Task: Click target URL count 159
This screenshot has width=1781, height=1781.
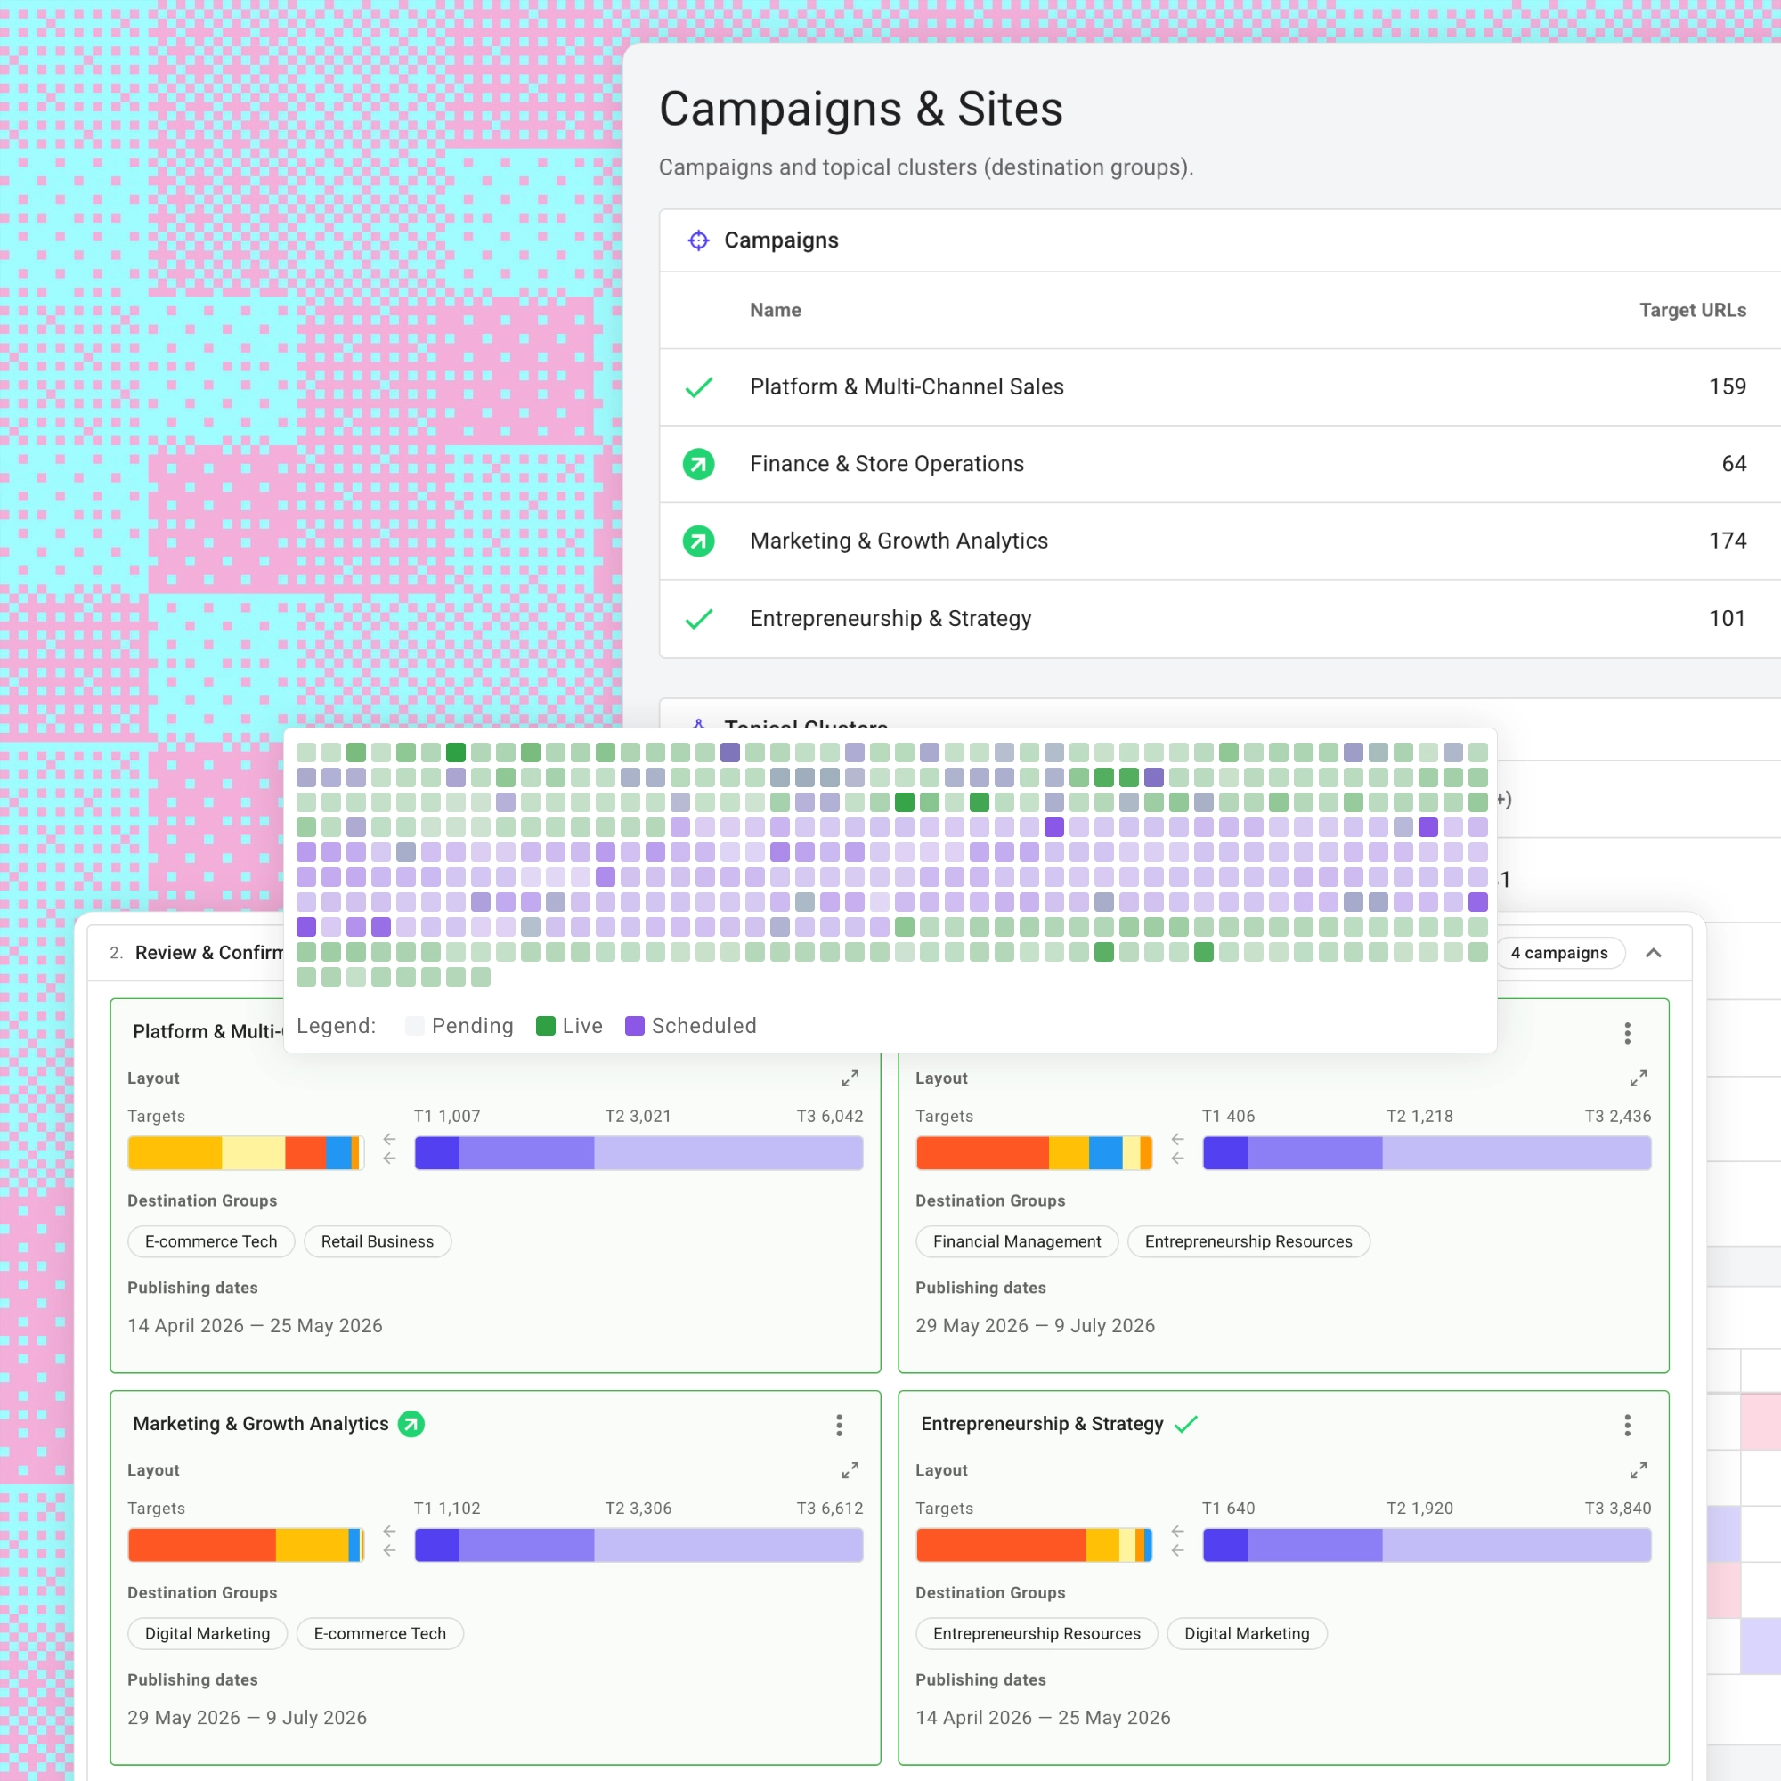Action: pos(1728,387)
